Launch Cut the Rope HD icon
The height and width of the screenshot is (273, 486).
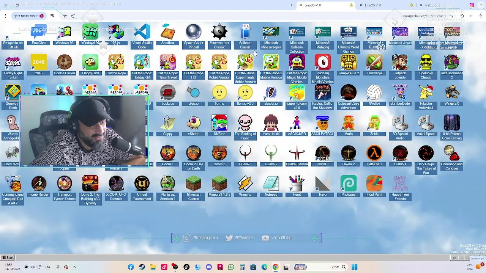(194, 67)
